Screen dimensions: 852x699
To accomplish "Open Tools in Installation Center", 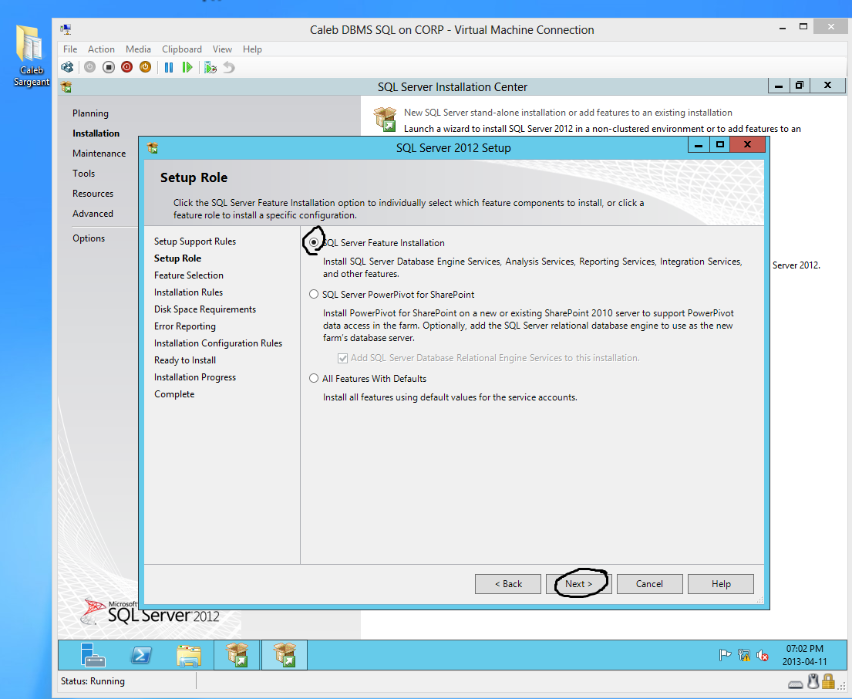I will click(x=84, y=174).
